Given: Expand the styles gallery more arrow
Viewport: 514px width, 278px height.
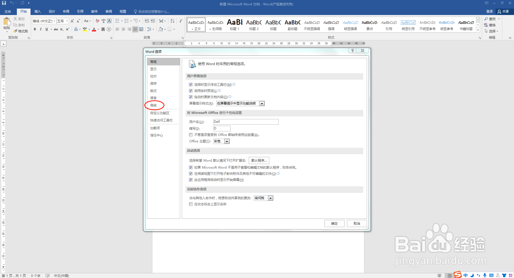Looking at the screenshot, I should click(x=478, y=30).
